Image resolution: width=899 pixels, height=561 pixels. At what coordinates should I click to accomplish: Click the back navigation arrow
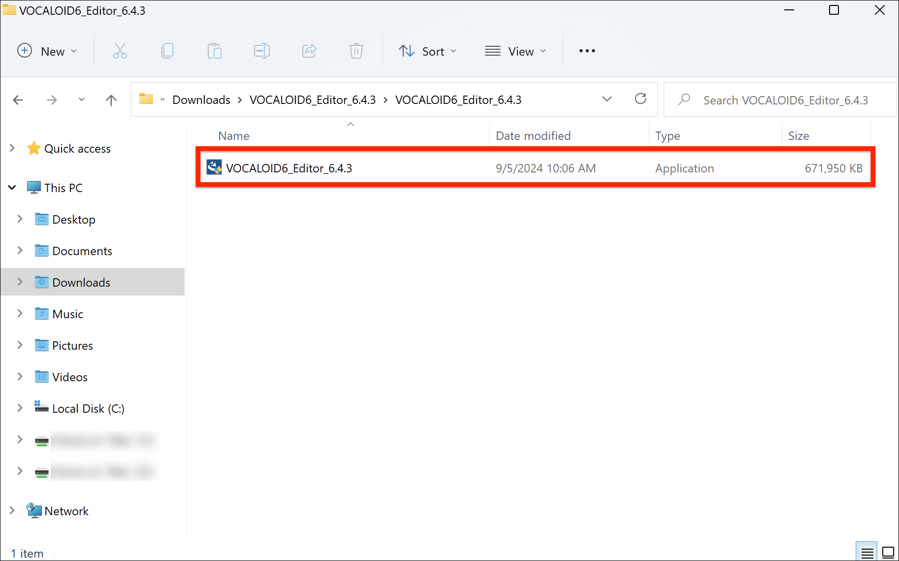click(18, 99)
